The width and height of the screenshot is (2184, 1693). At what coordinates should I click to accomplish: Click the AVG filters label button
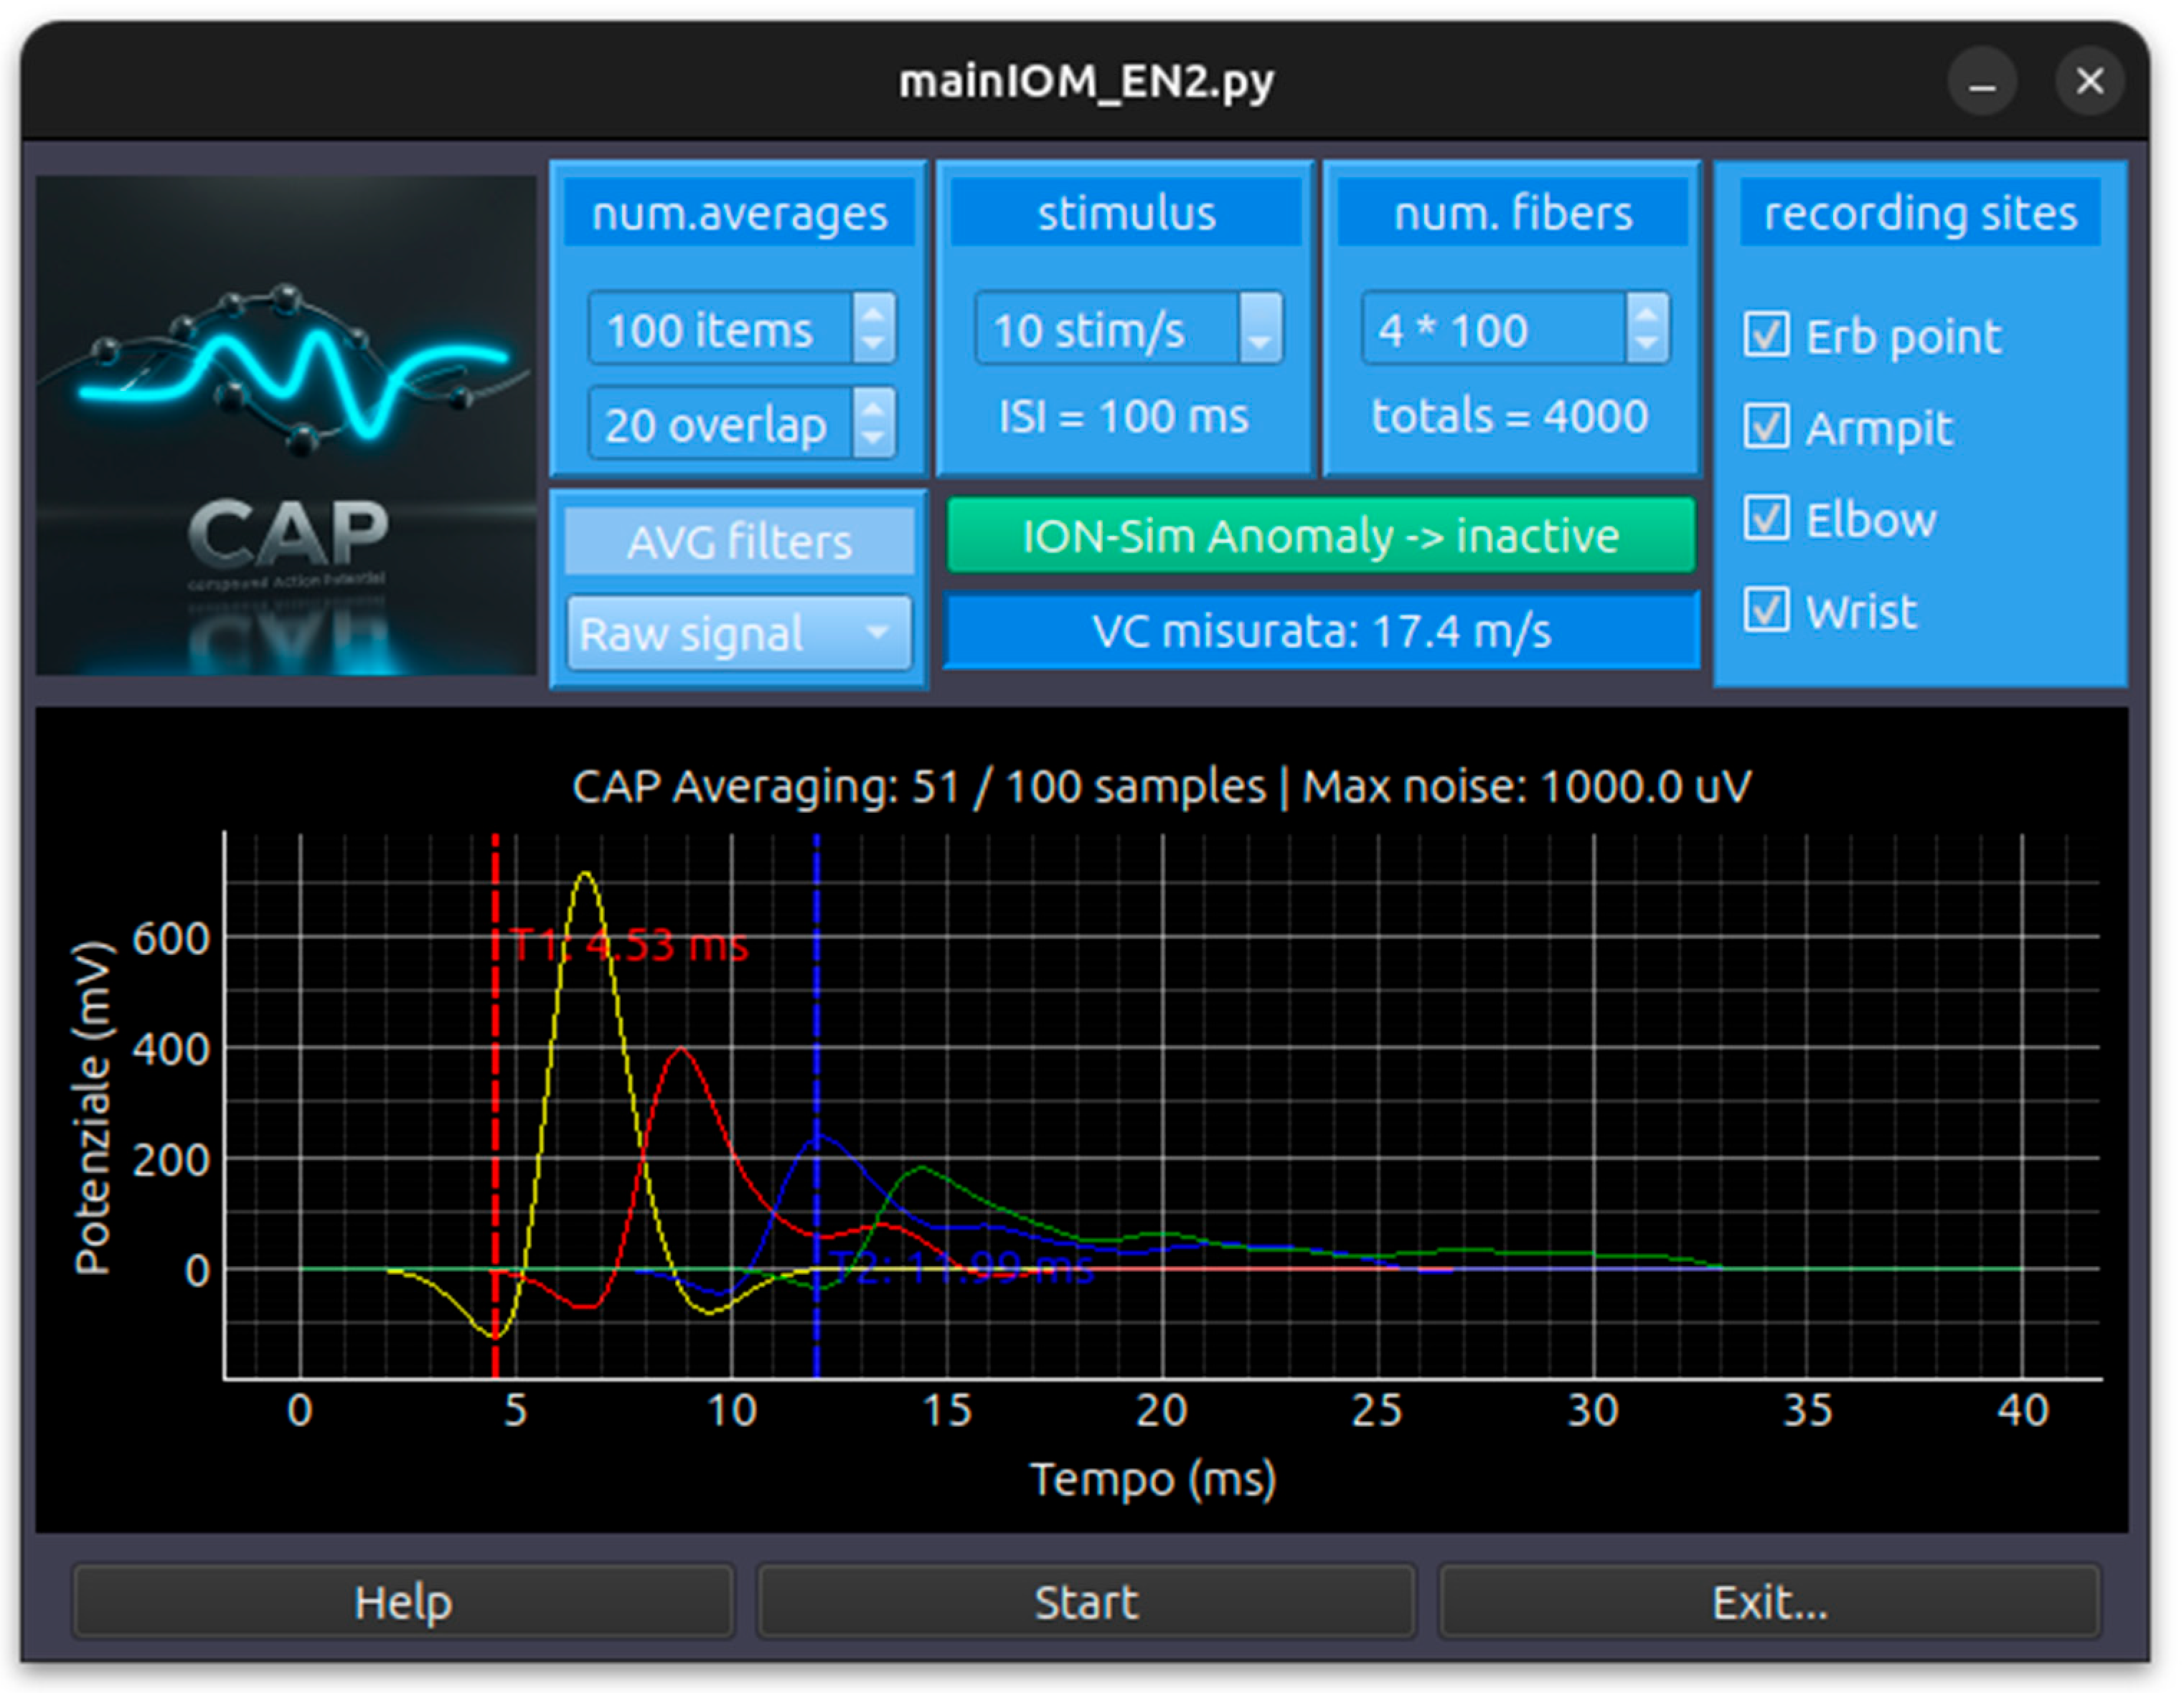739,541
